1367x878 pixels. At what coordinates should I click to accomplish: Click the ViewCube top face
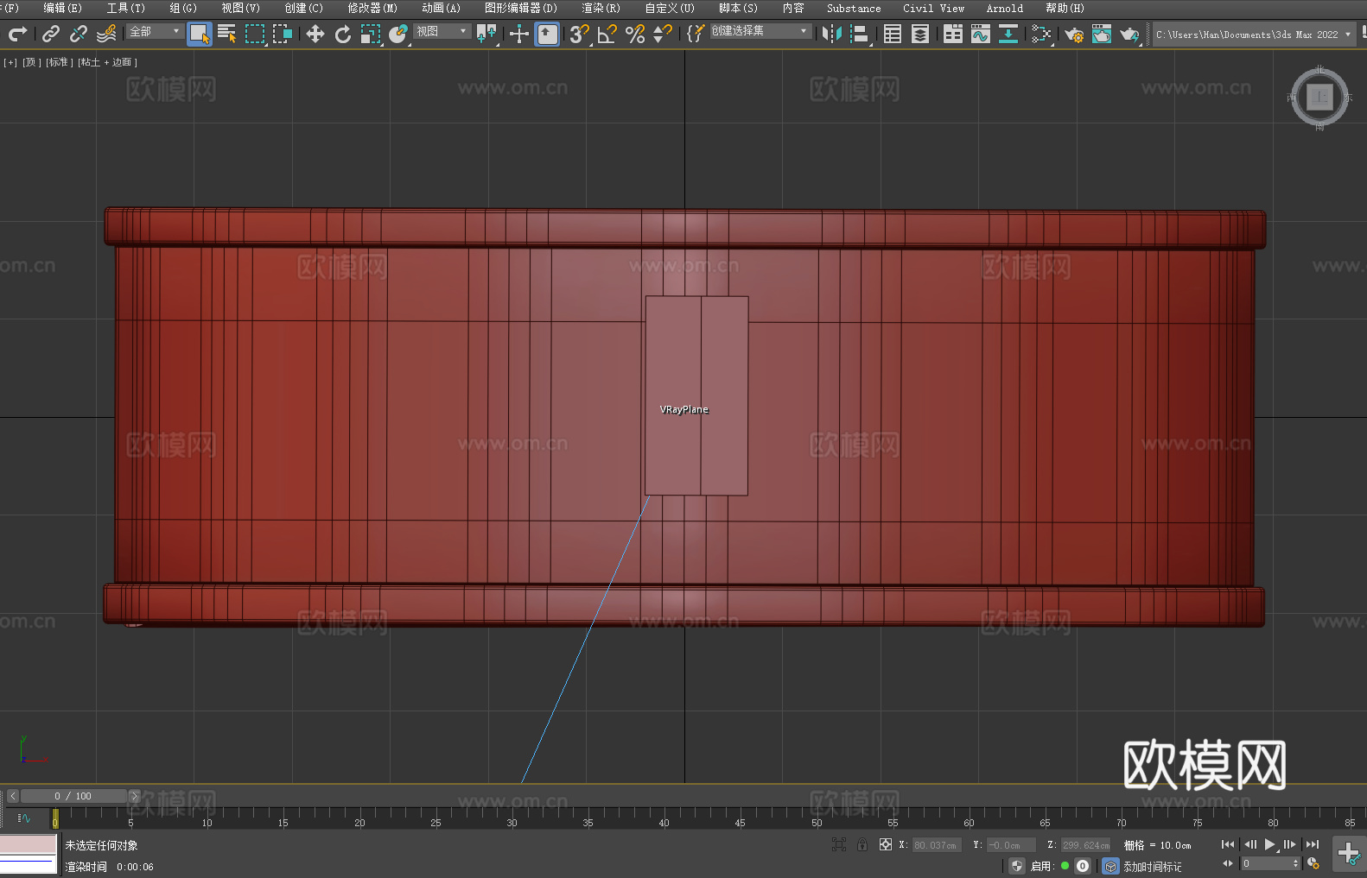(1319, 97)
